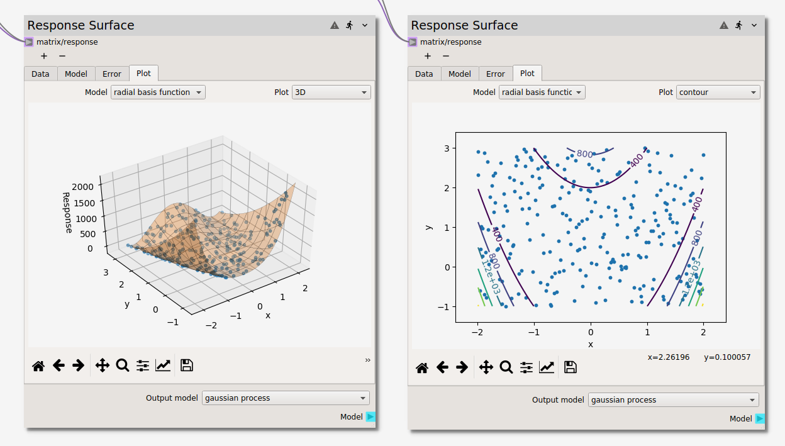Viewport: 785px width, 446px height.
Task: Expand the chevron menu on left node header
Action: point(365,25)
